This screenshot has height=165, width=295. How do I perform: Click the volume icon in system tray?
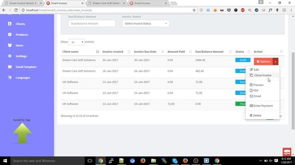(x=271, y=161)
